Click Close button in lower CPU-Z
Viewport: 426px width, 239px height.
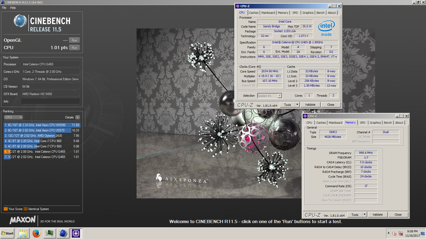pyautogui.click(x=398, y=215)
